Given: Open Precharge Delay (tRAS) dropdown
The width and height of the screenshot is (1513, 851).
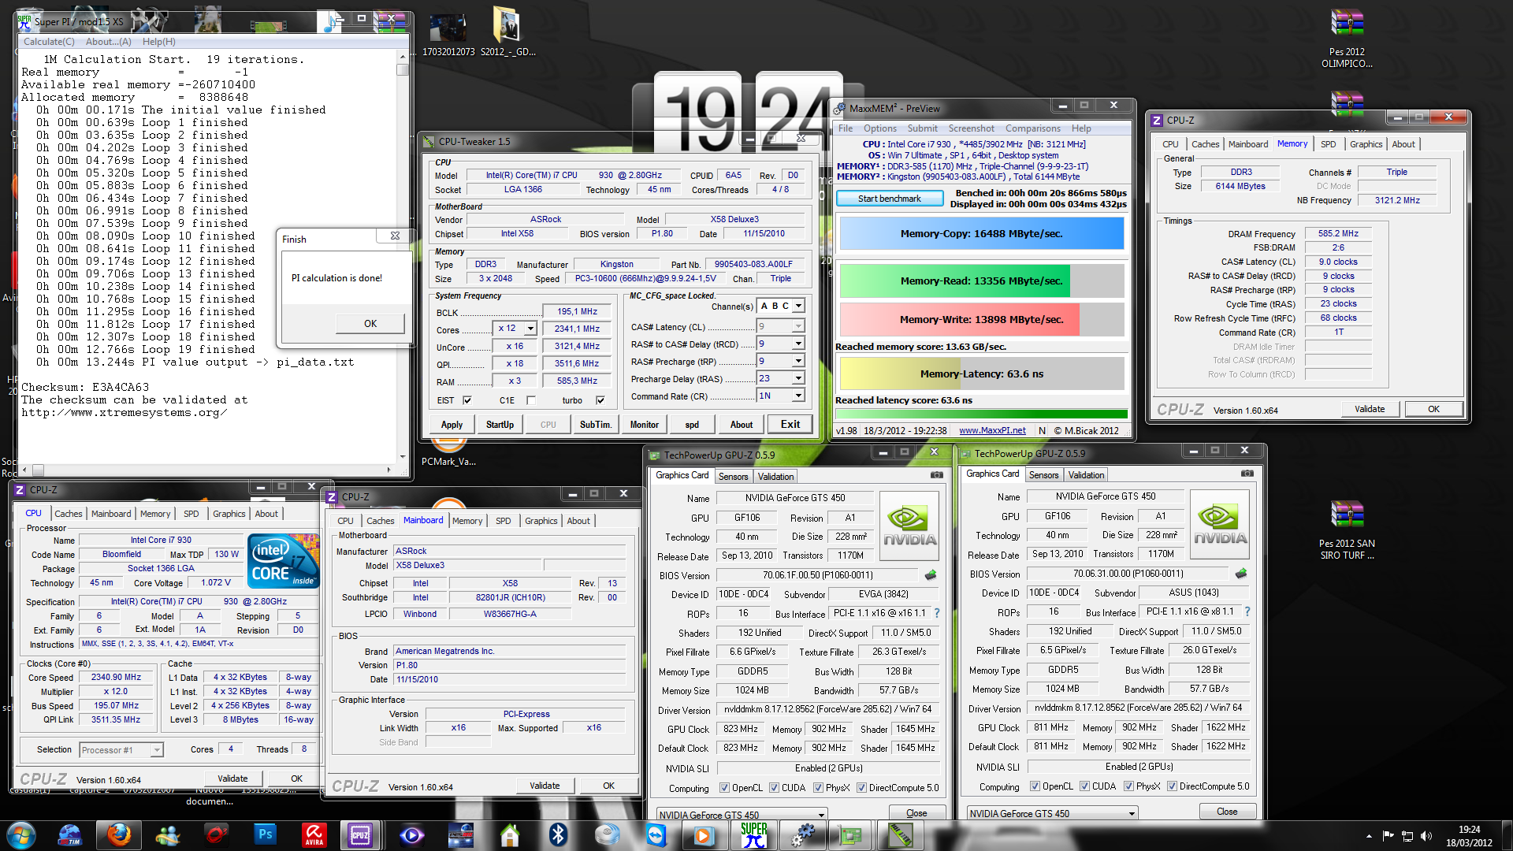Looking at the screenshot, I should click(x=798, y=378).
